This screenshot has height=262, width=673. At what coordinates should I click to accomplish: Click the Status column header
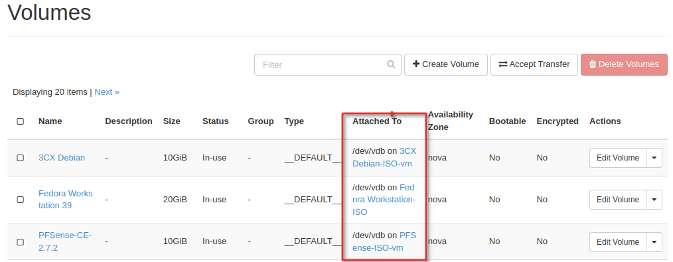216,121
